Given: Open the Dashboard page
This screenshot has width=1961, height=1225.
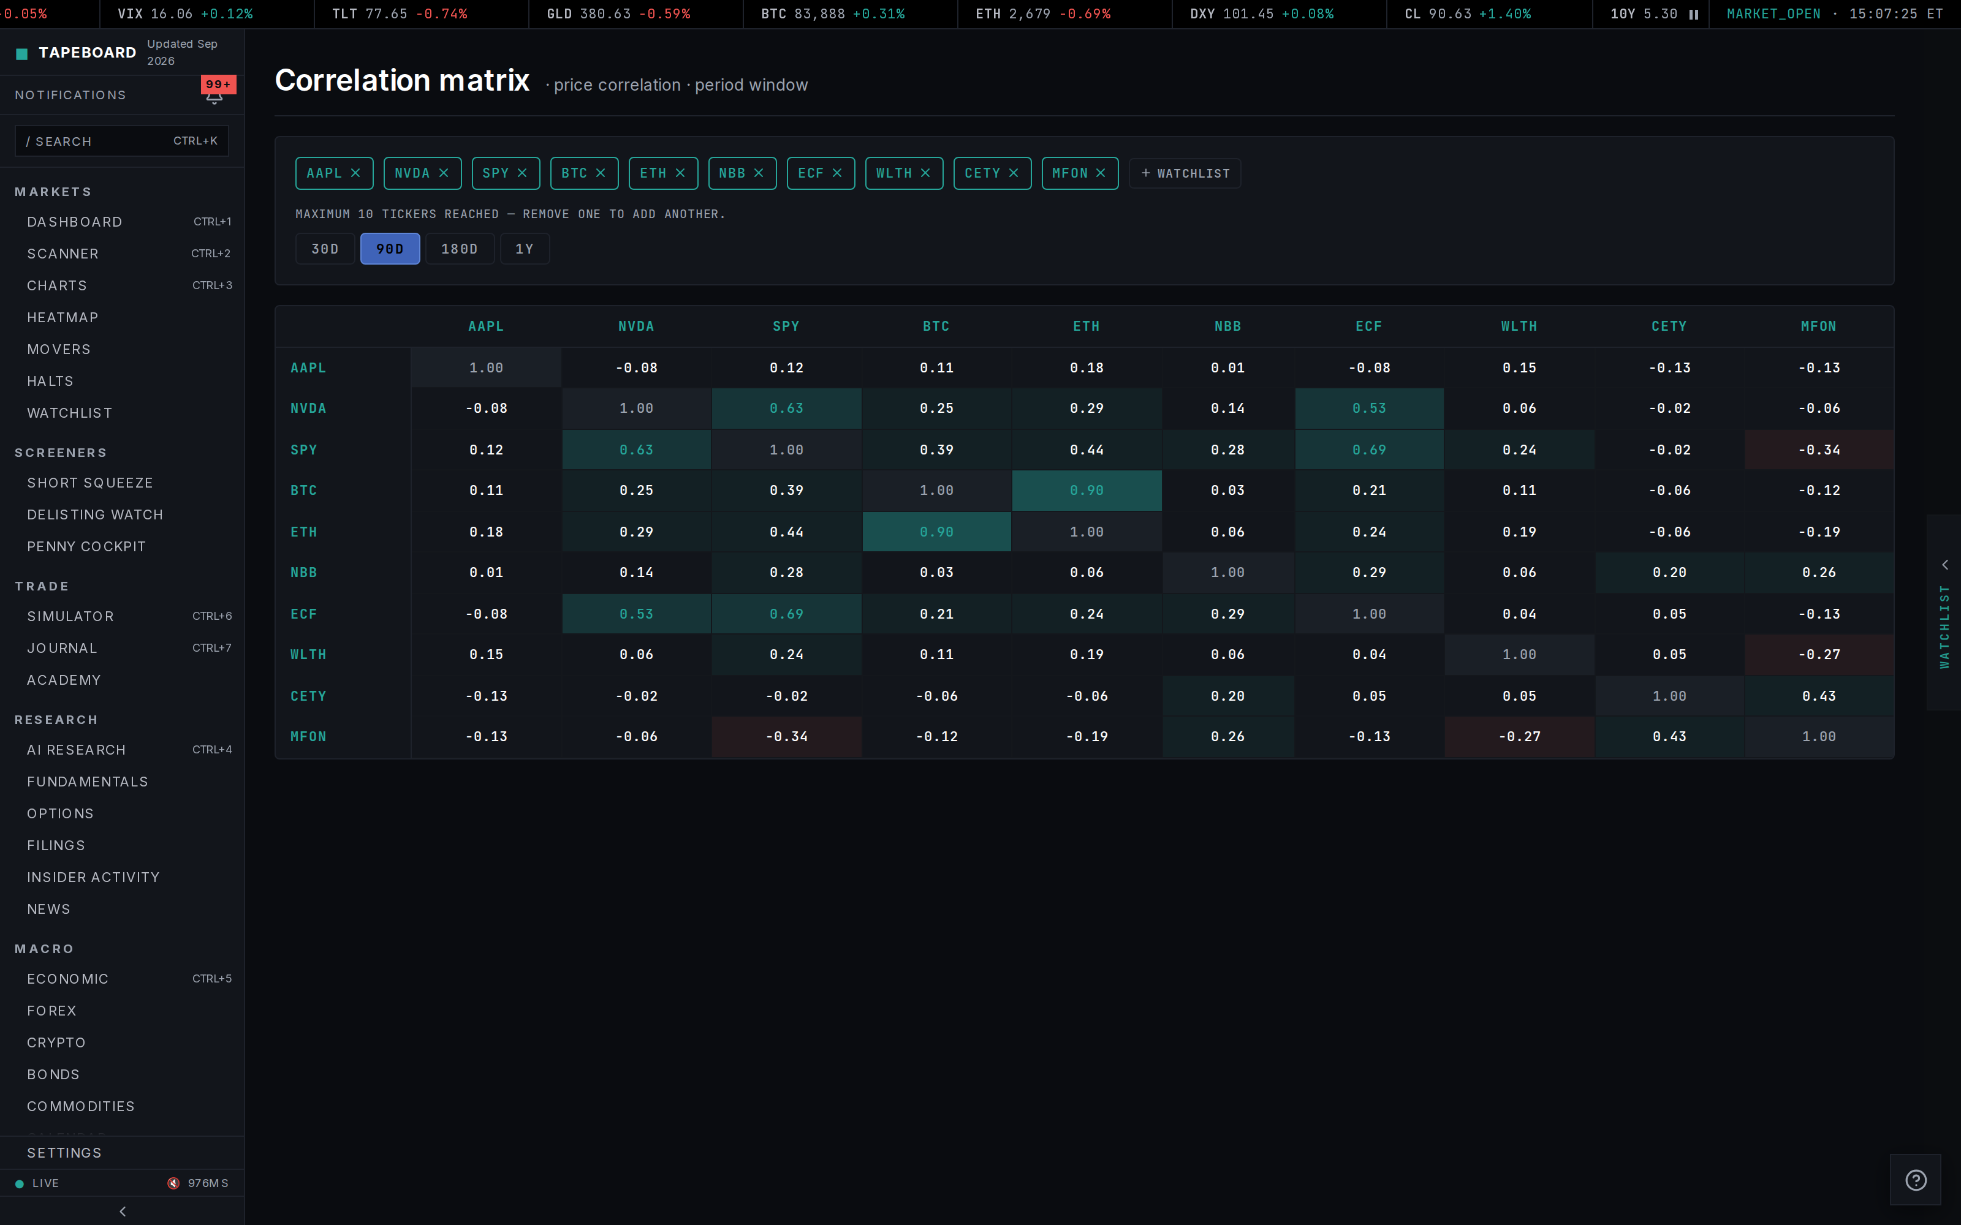Looking at the screenshot, I should click(123, 222).
